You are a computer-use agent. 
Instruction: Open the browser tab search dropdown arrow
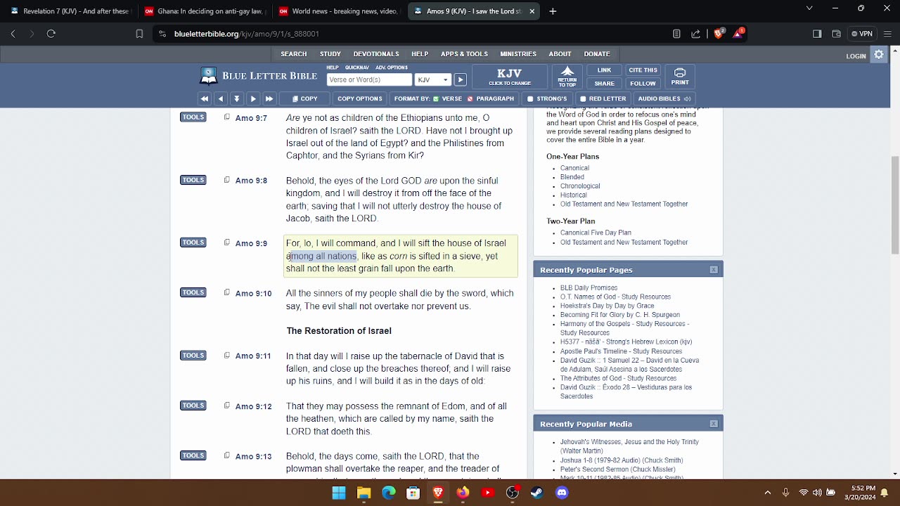[x=809, y=8]
